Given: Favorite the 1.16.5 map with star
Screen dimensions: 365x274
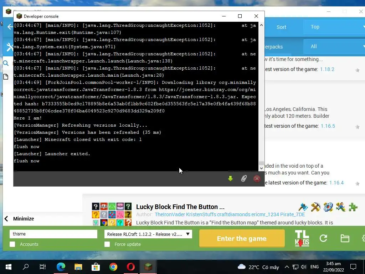Looking at the screenshot, I should coord(357,127).
